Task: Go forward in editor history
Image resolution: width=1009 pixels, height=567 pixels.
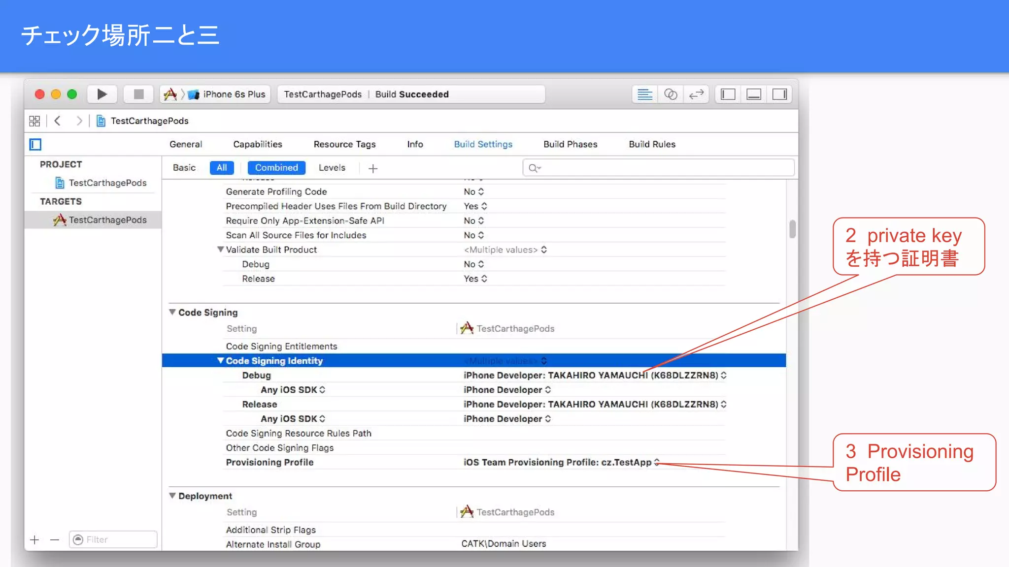Action: pyautogui.click(x=79, y=121)
